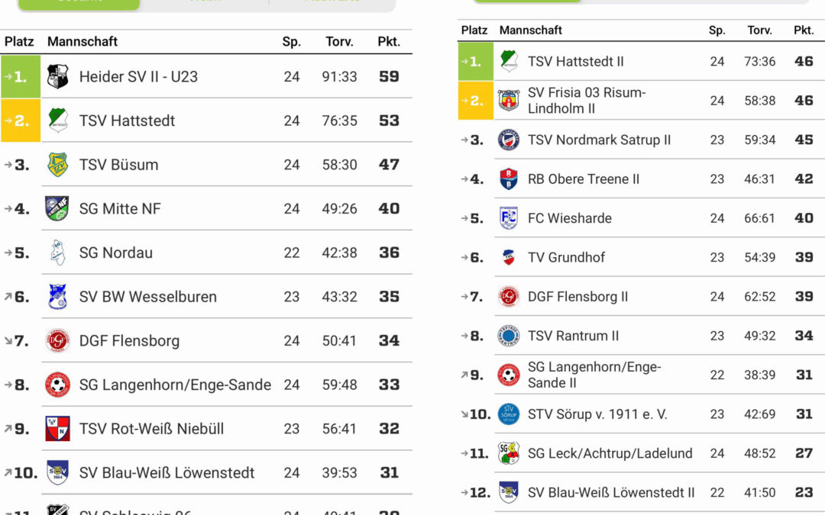The width and height of the screenshot is (825, 515).
Task: Open the TSV Hattstedt team page in left table
Action: [x=127, y=121]
